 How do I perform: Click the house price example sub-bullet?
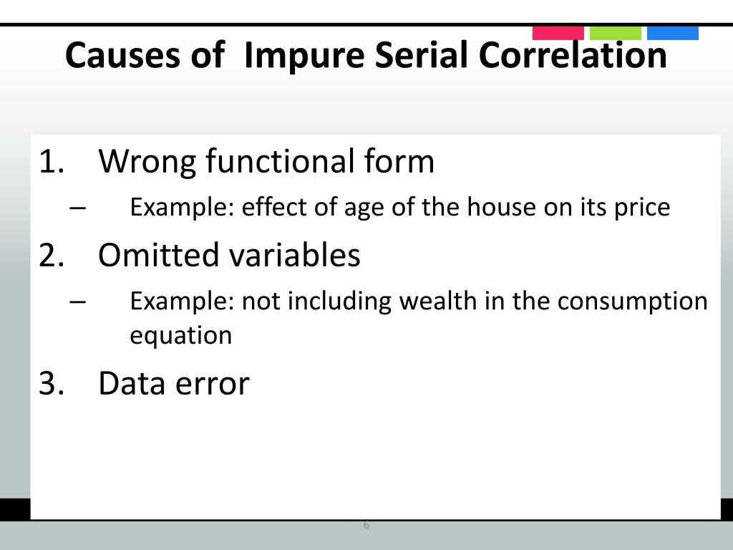(x=400, y=207)
